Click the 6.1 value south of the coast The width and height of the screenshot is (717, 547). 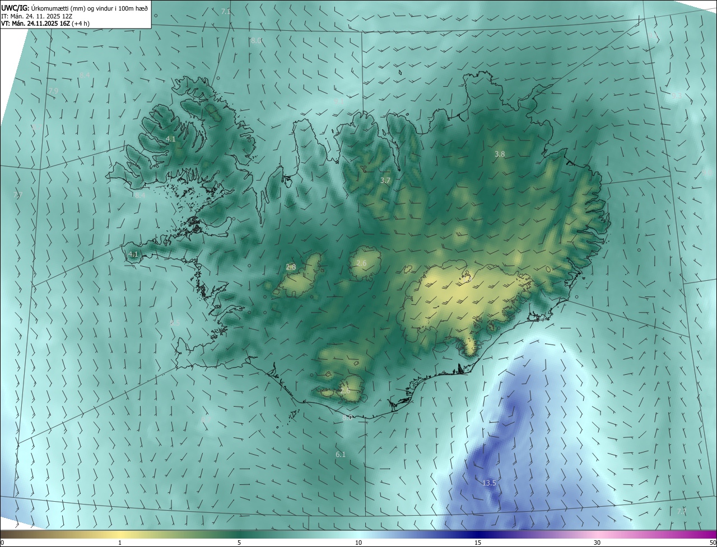tap(341, 454)
